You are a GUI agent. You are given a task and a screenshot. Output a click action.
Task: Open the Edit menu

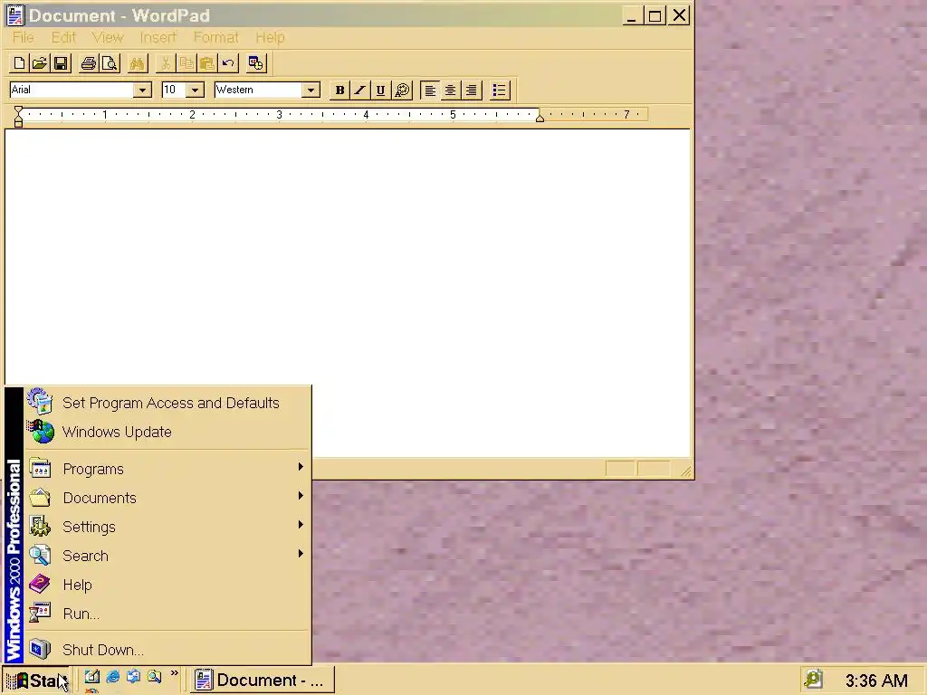[x=63, y=37]
